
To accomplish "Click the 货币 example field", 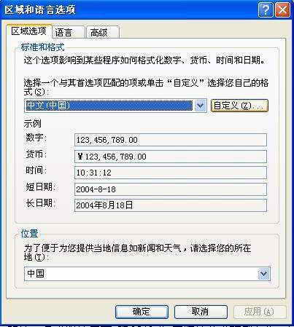I will point(171,157).
